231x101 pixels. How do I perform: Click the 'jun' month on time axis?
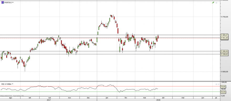pyautogui.click(x=203, y=98)
